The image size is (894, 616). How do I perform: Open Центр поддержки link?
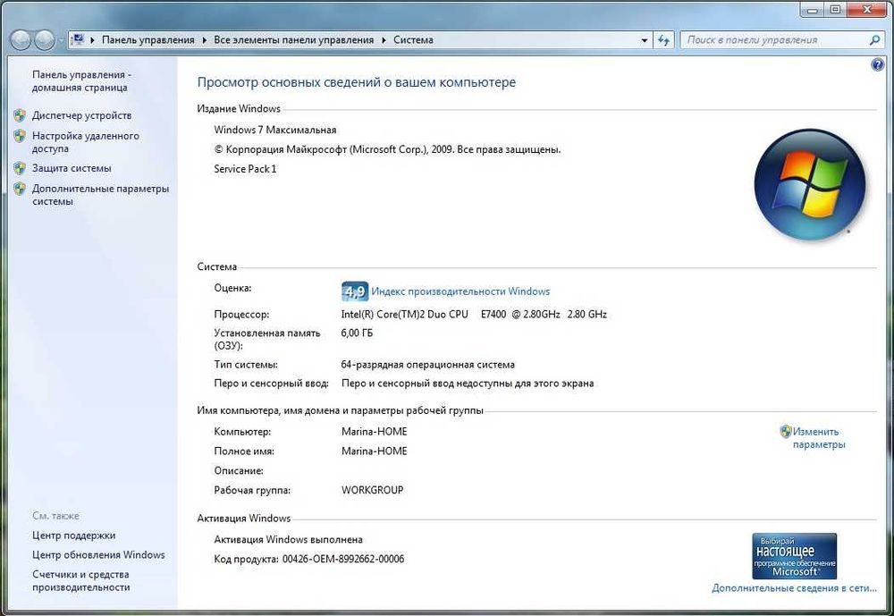pyautogui.click(x=73, y=536)
